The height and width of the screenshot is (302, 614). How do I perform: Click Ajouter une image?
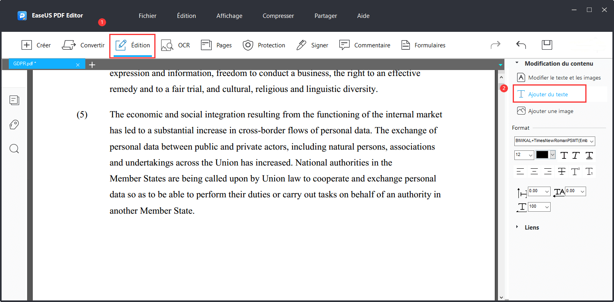[545, 111]
